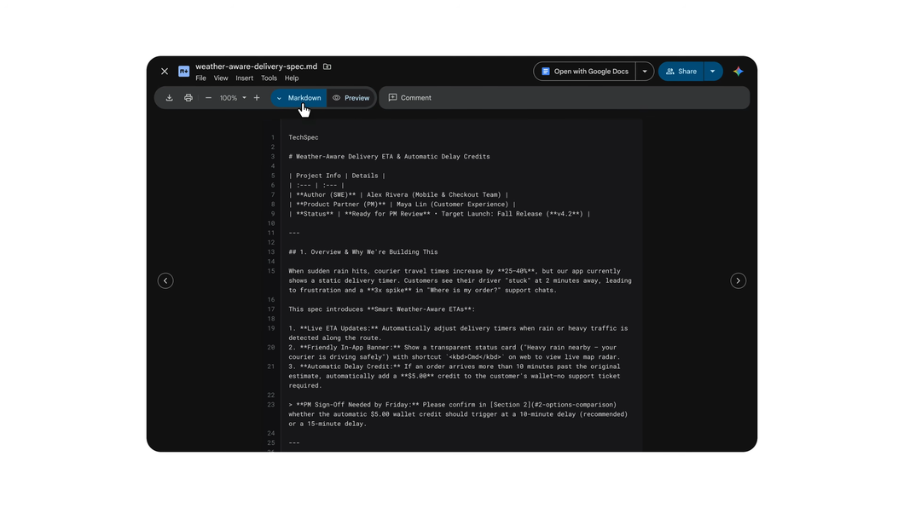Click the '**Friendly In-App Banner:**' list item
Viewport: 904px width, 508px height.
tap(455, 352)
